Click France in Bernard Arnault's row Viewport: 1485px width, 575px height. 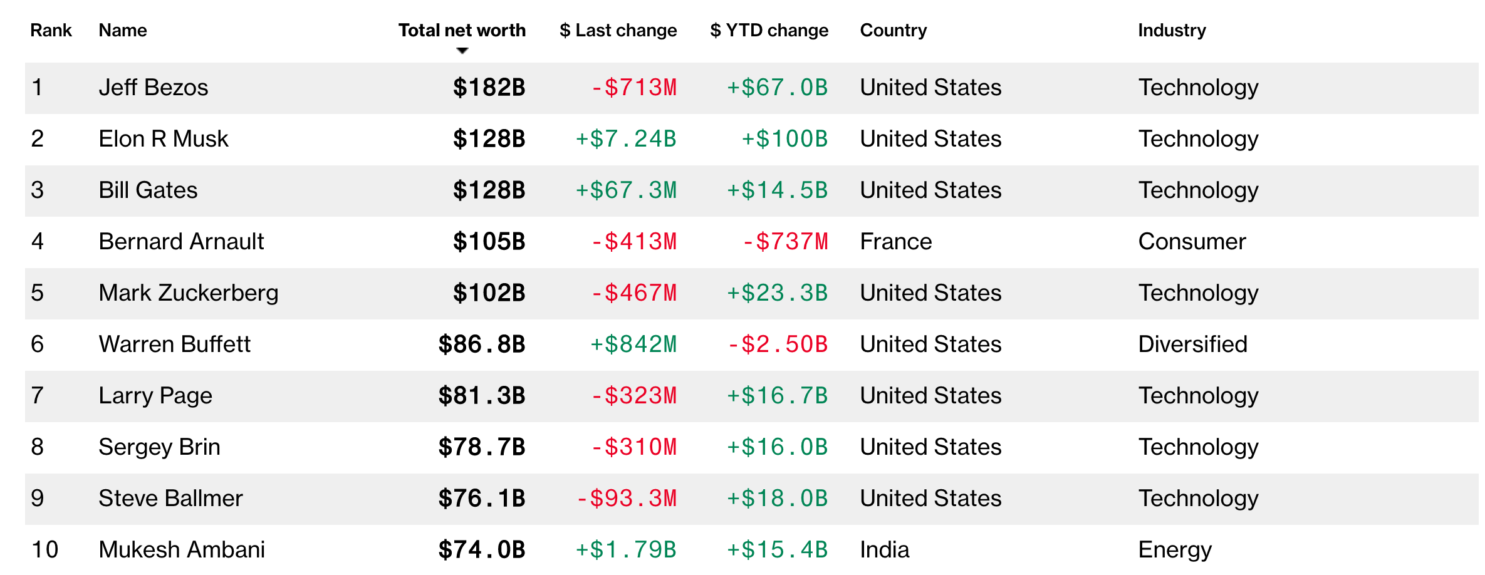[895, 242]
